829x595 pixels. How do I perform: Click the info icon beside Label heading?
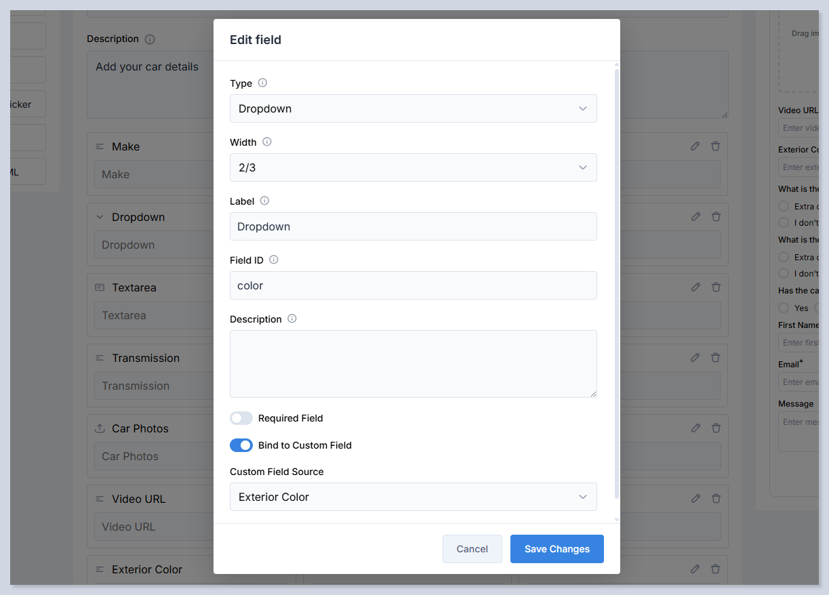(x=265, y=201)
